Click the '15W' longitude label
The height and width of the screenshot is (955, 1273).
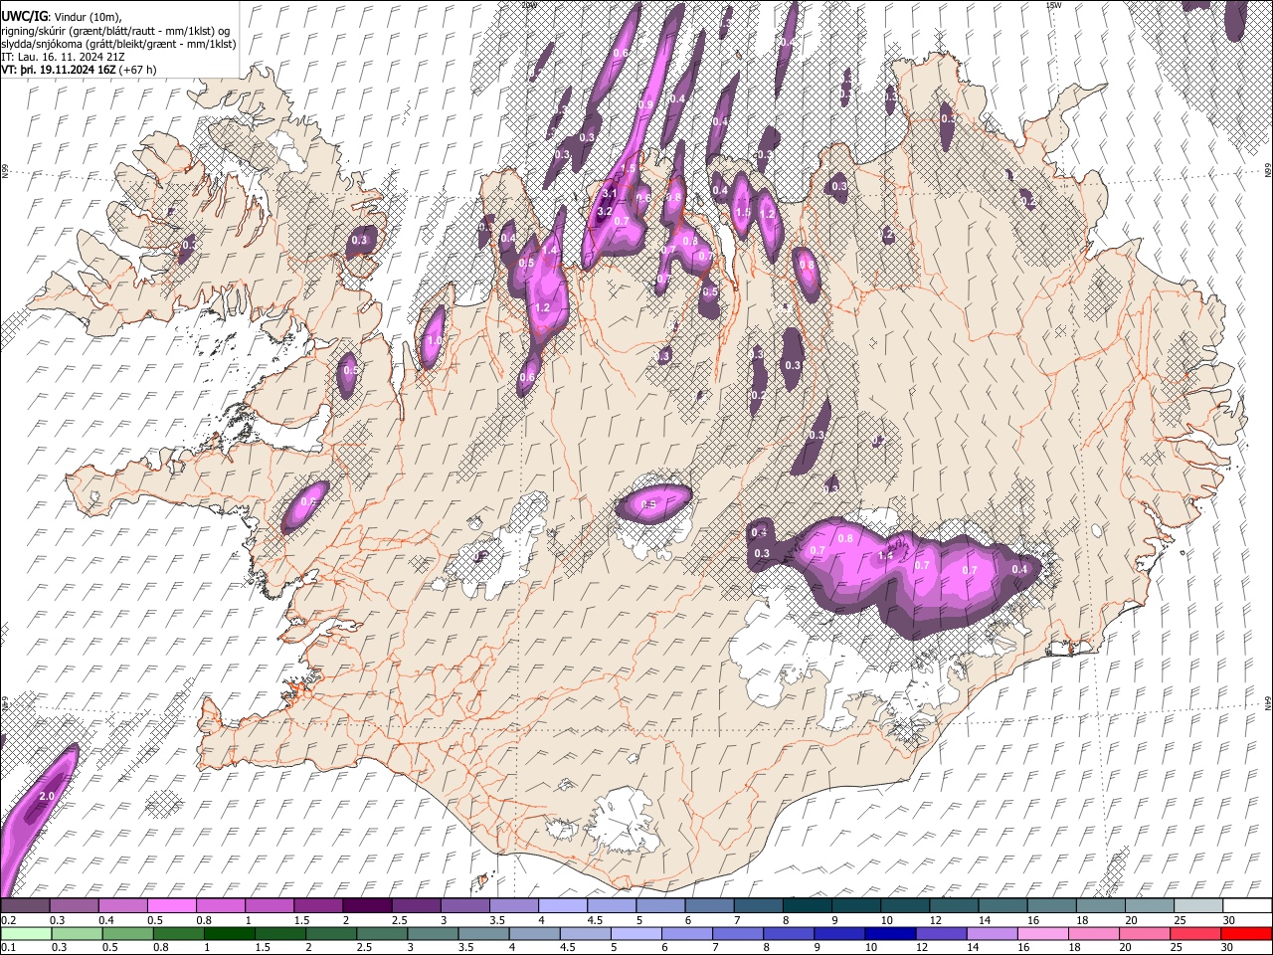tap(1053, 5)
